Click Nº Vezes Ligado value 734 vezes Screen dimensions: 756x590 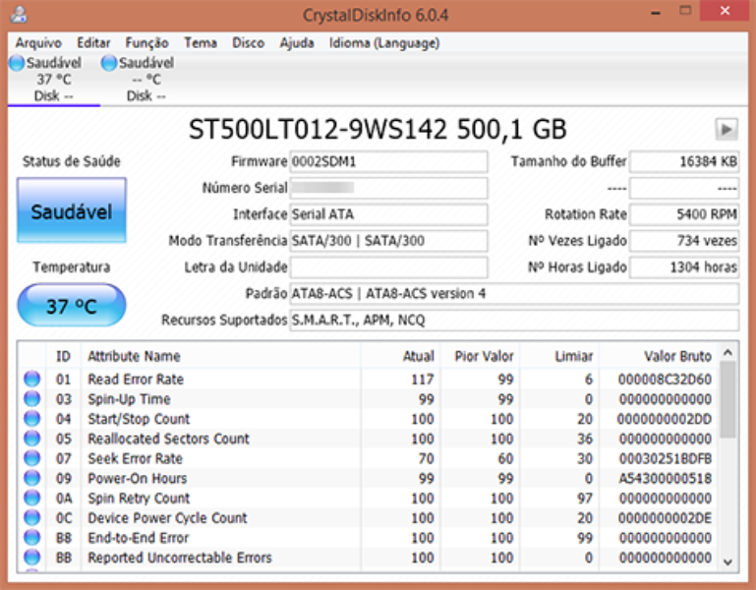[684, 241]
